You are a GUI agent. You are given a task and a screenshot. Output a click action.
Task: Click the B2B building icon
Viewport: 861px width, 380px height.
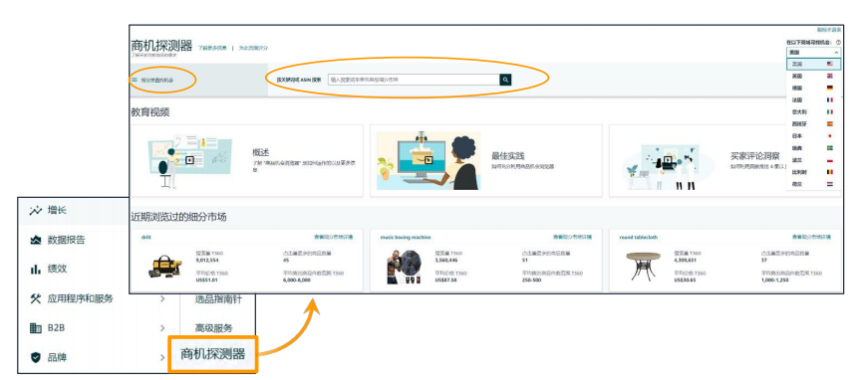point(36,328)
